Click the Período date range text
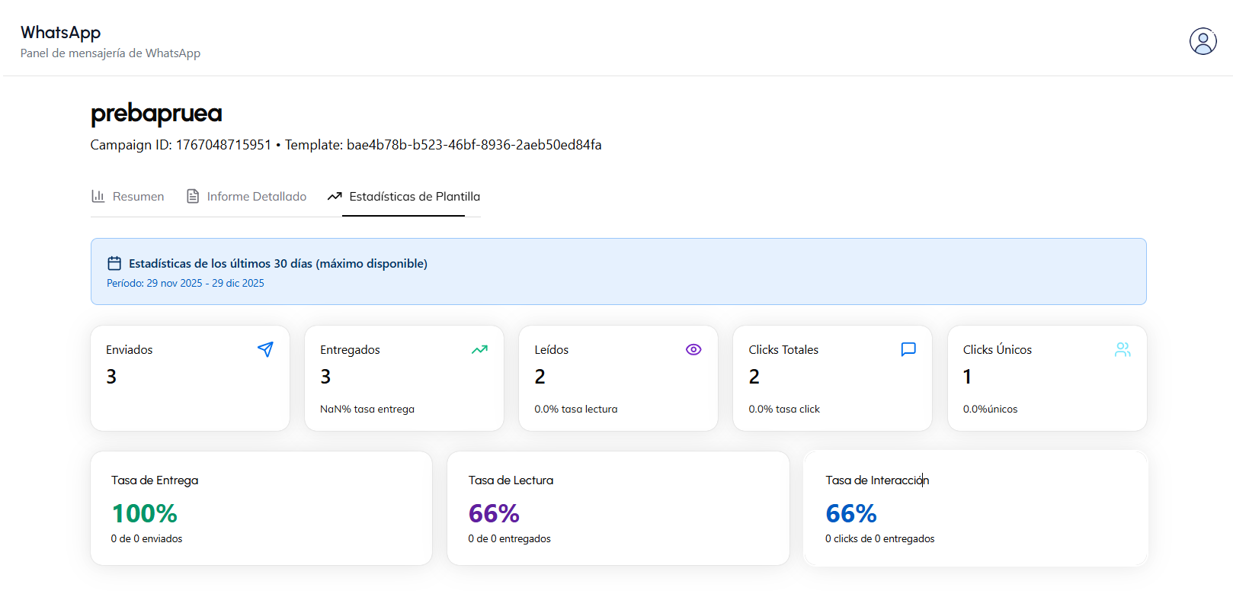This screenshot has height=591, width=1233. 185,283
